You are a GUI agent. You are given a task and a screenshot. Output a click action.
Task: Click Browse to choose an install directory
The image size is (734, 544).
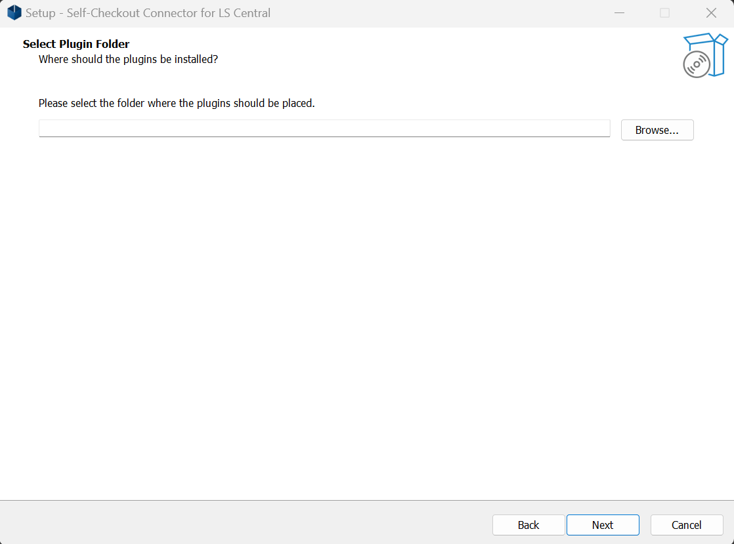pos(657,130)
